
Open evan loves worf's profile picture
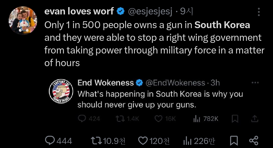23,21
